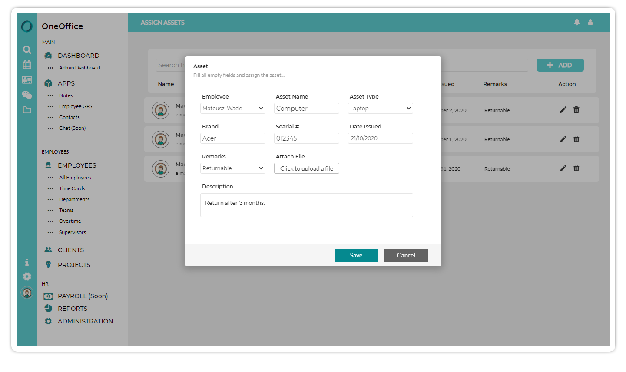Click the Clients people icon
Image resolution: width=626 pixels, height=372 pixels.
[48, 250]
